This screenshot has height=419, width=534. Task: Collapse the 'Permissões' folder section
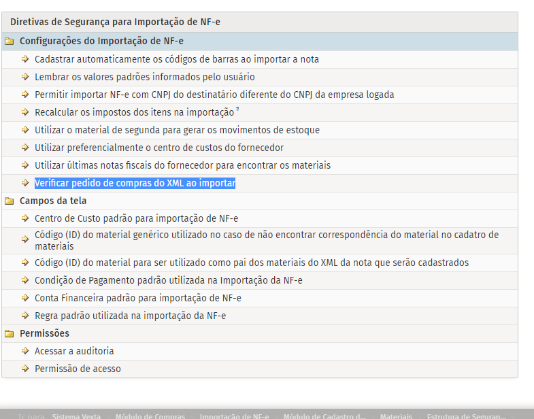tap(10, 333)
